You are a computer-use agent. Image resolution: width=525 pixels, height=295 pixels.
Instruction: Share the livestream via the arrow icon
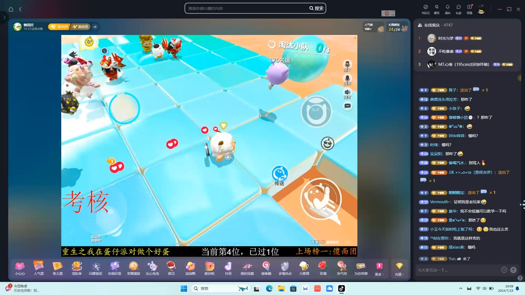point(95,26)
